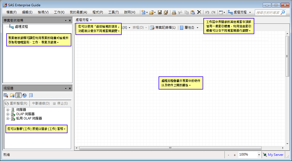This screenshot has width=292, height=161.
Task: Click the My Server status link
Action: [276, 155]
